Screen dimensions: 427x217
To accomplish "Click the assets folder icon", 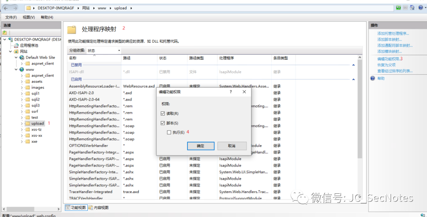I will (x=27, y=82).
